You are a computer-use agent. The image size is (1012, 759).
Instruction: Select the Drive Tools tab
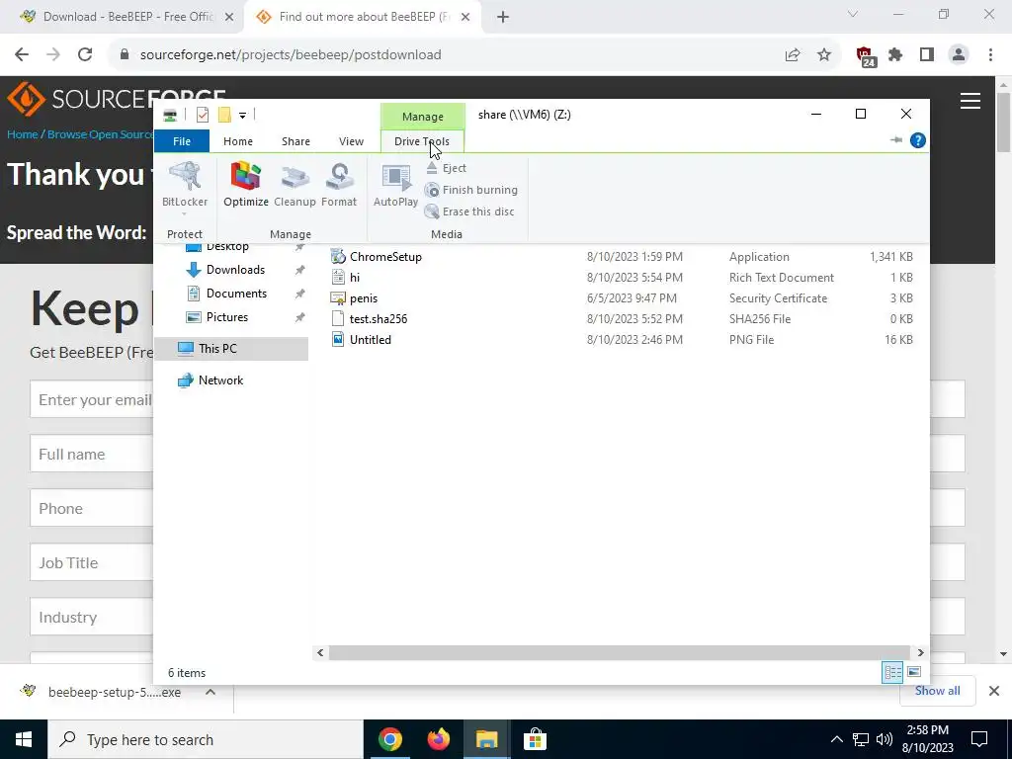point(422,141)
